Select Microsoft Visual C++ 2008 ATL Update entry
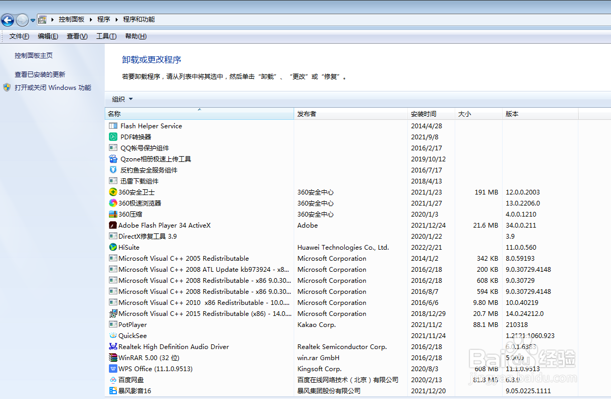The width and height of the screenshot is (611, 399). pos(204,269)
